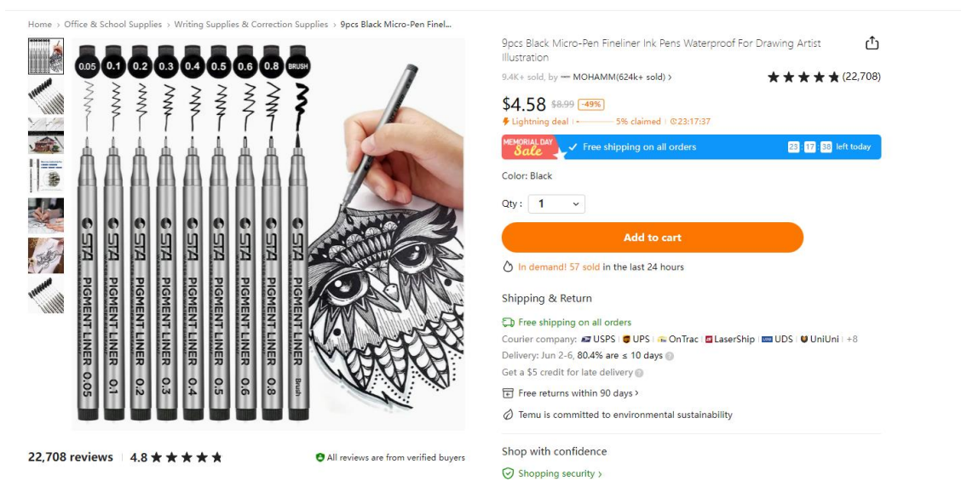
Task: Click the late delivery credit info icon
Action: click(639, 373)
